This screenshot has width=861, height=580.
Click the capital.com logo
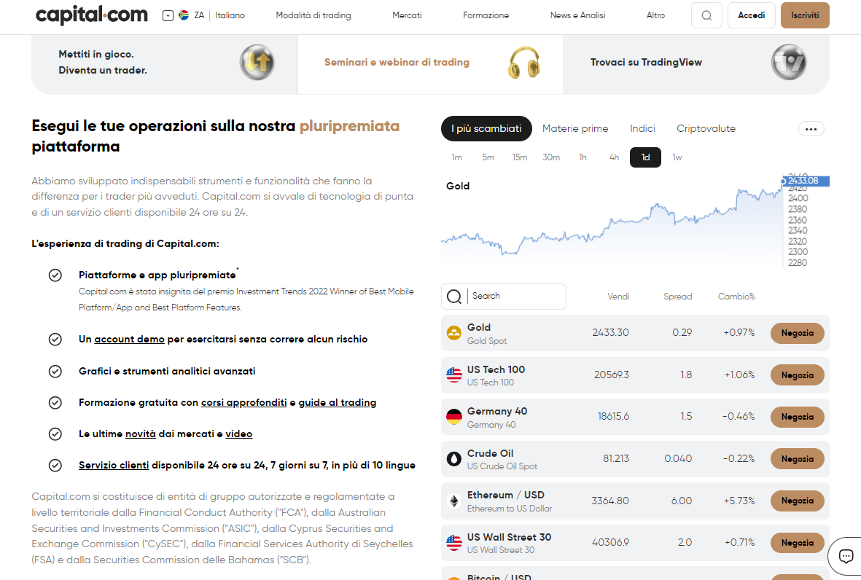92,15
